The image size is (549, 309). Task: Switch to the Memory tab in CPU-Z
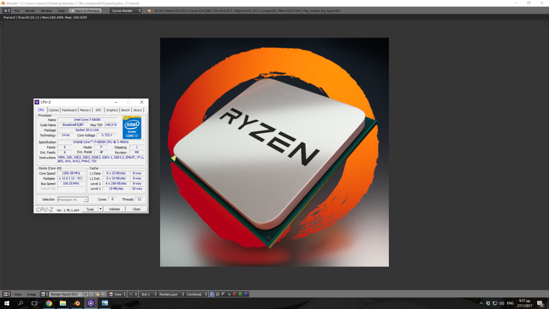(85, 110)
